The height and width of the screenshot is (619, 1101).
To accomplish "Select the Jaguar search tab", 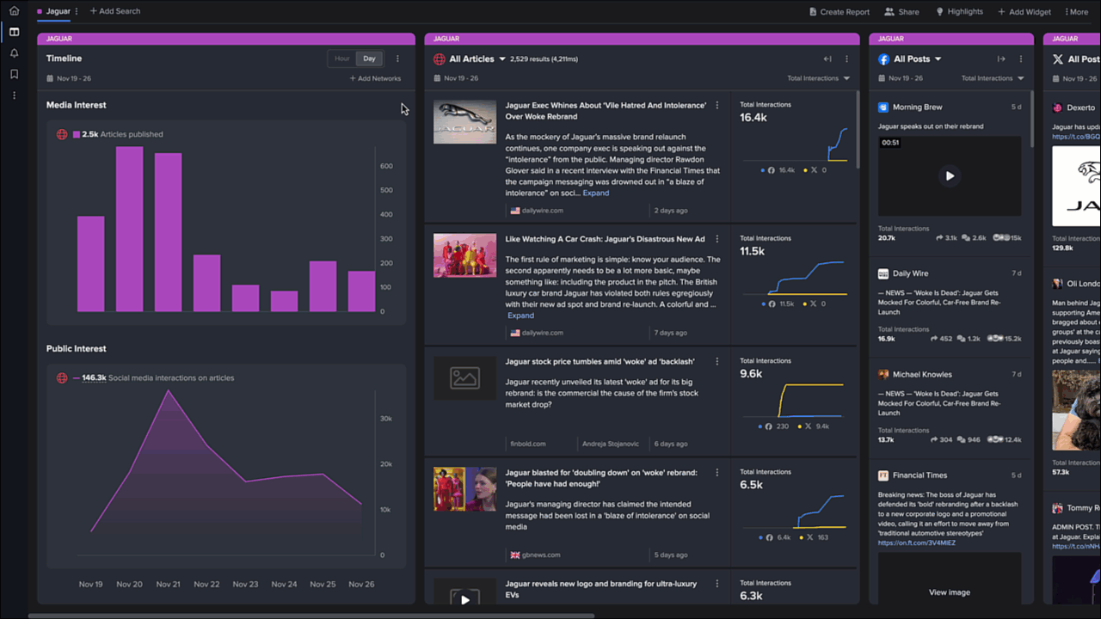I will (x=58, y=11).
